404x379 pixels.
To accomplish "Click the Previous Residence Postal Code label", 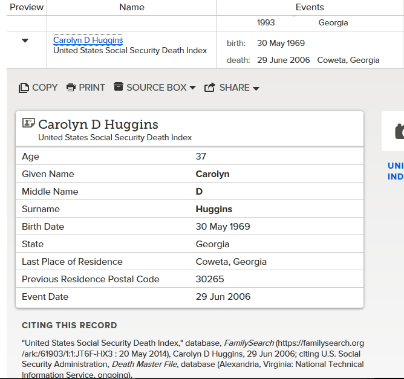I will pos(91,279).
